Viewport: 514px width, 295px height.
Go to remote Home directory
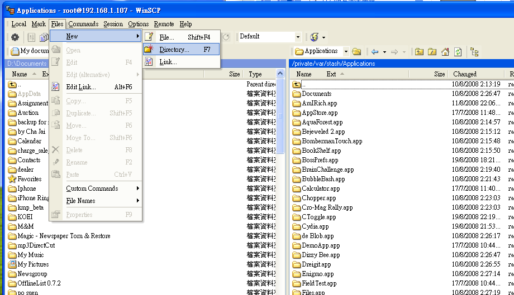[x=445, y=51]
